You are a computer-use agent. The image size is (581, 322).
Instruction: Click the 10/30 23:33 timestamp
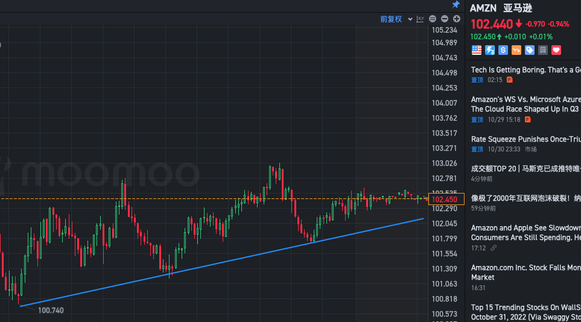tap(504, 149)
